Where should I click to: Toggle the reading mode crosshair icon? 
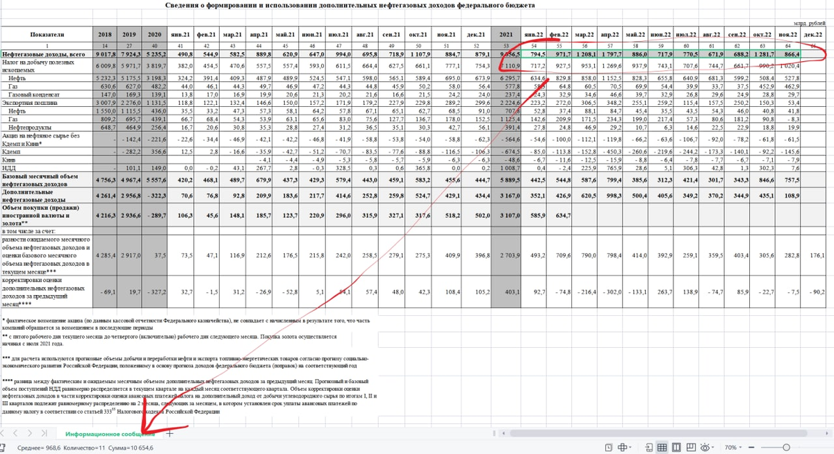coord(622,448)
